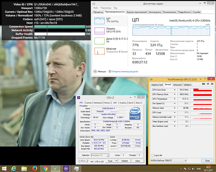Image resolution: width=216 pixels, height=172 pixels.
Task: Open Memory tab in CPU-Z
Action: pyautogui.click(x=107, y=103)
